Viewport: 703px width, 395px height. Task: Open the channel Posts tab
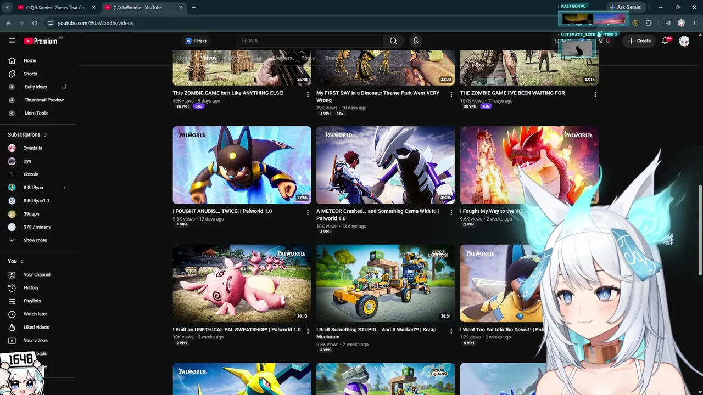coord(308,58)
